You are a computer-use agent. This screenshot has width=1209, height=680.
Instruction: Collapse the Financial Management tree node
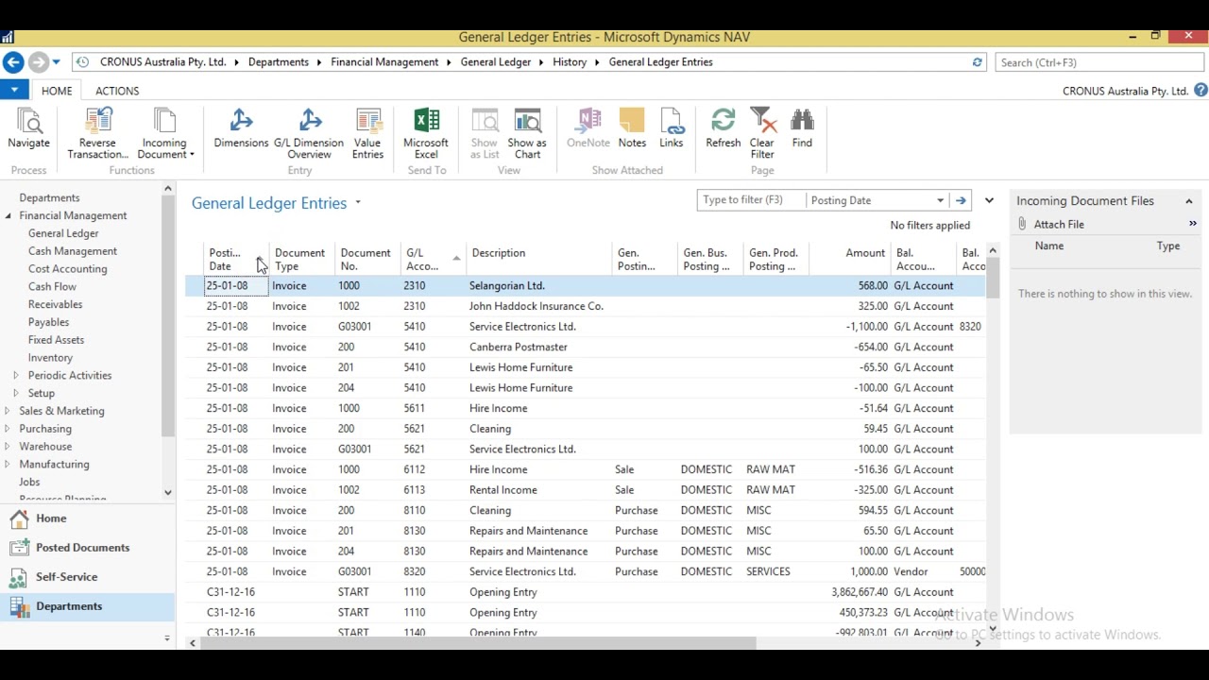point(9,215)
